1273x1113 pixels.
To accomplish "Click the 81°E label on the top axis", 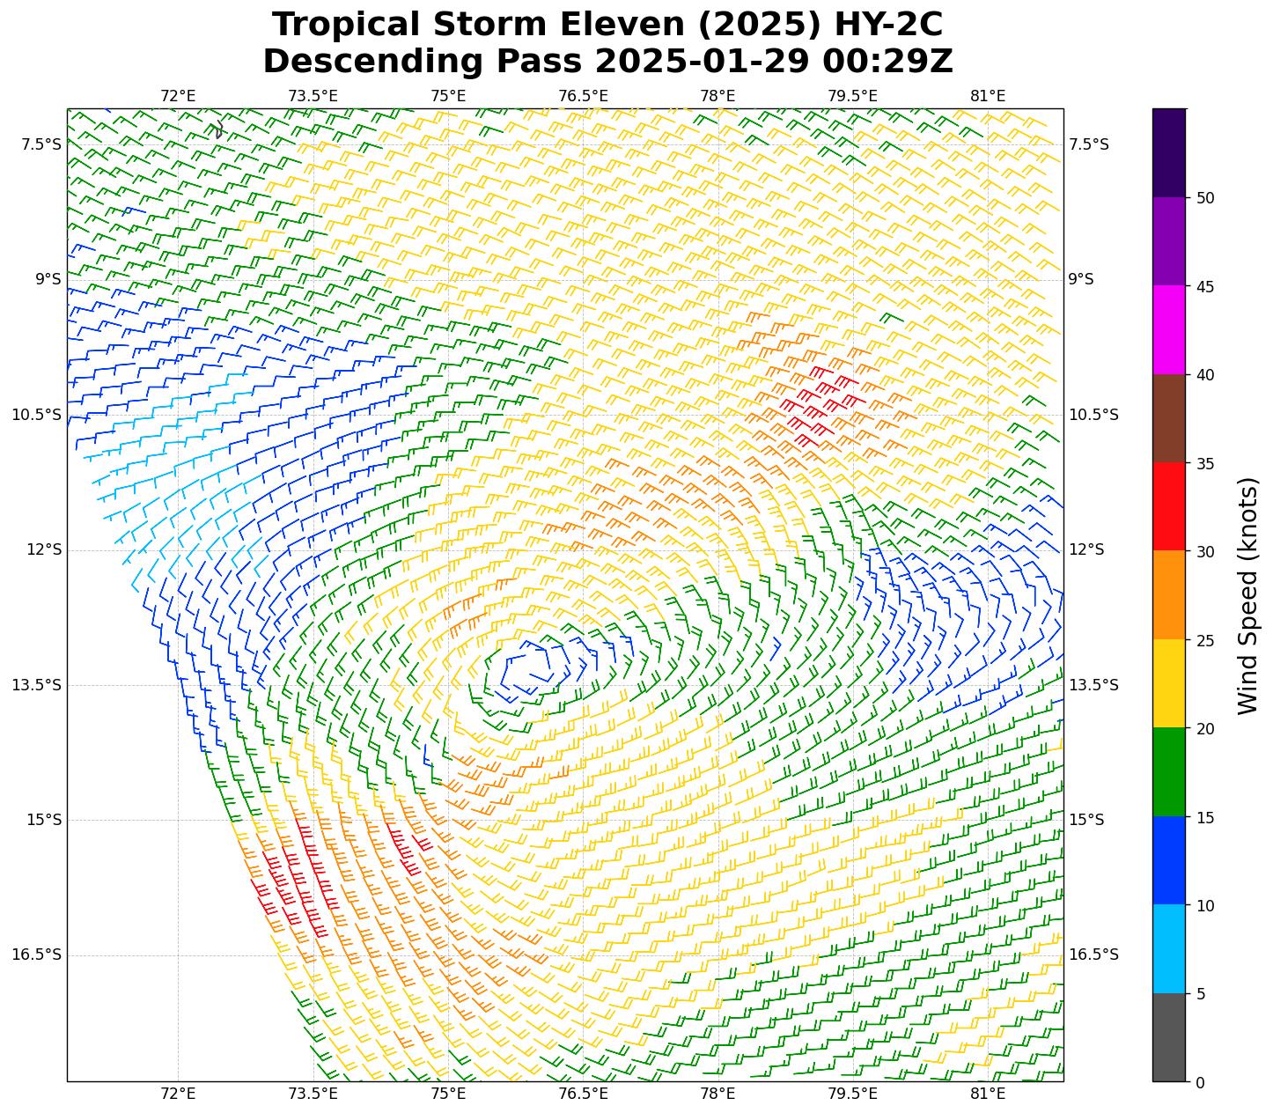I will point(987,96).
